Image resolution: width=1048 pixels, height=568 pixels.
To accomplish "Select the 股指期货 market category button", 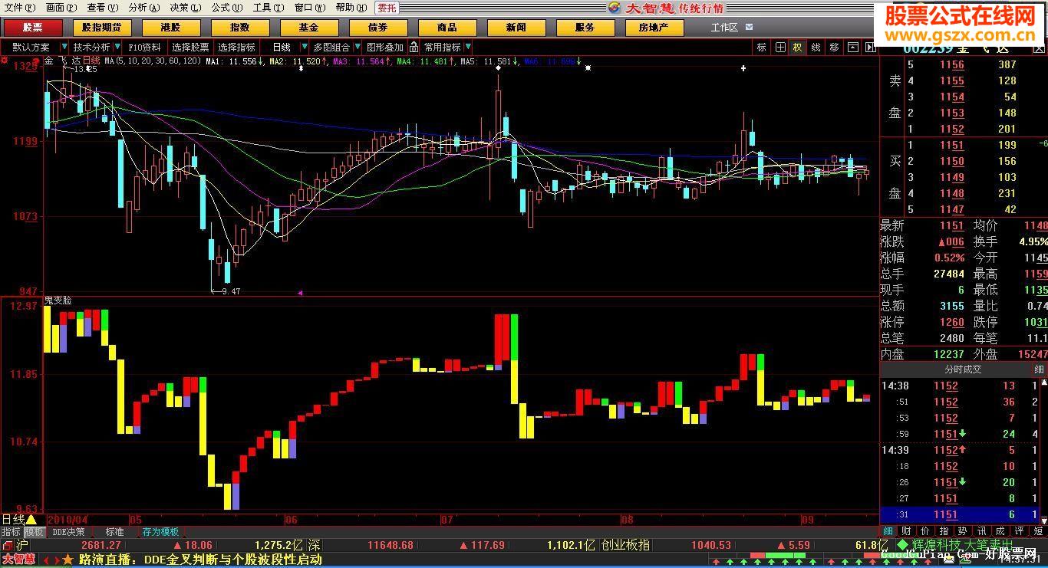I will (x=101, y=28).
